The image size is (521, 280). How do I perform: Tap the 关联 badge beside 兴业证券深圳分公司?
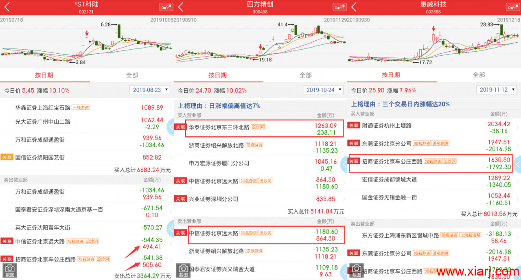click(x=180, y=199)
